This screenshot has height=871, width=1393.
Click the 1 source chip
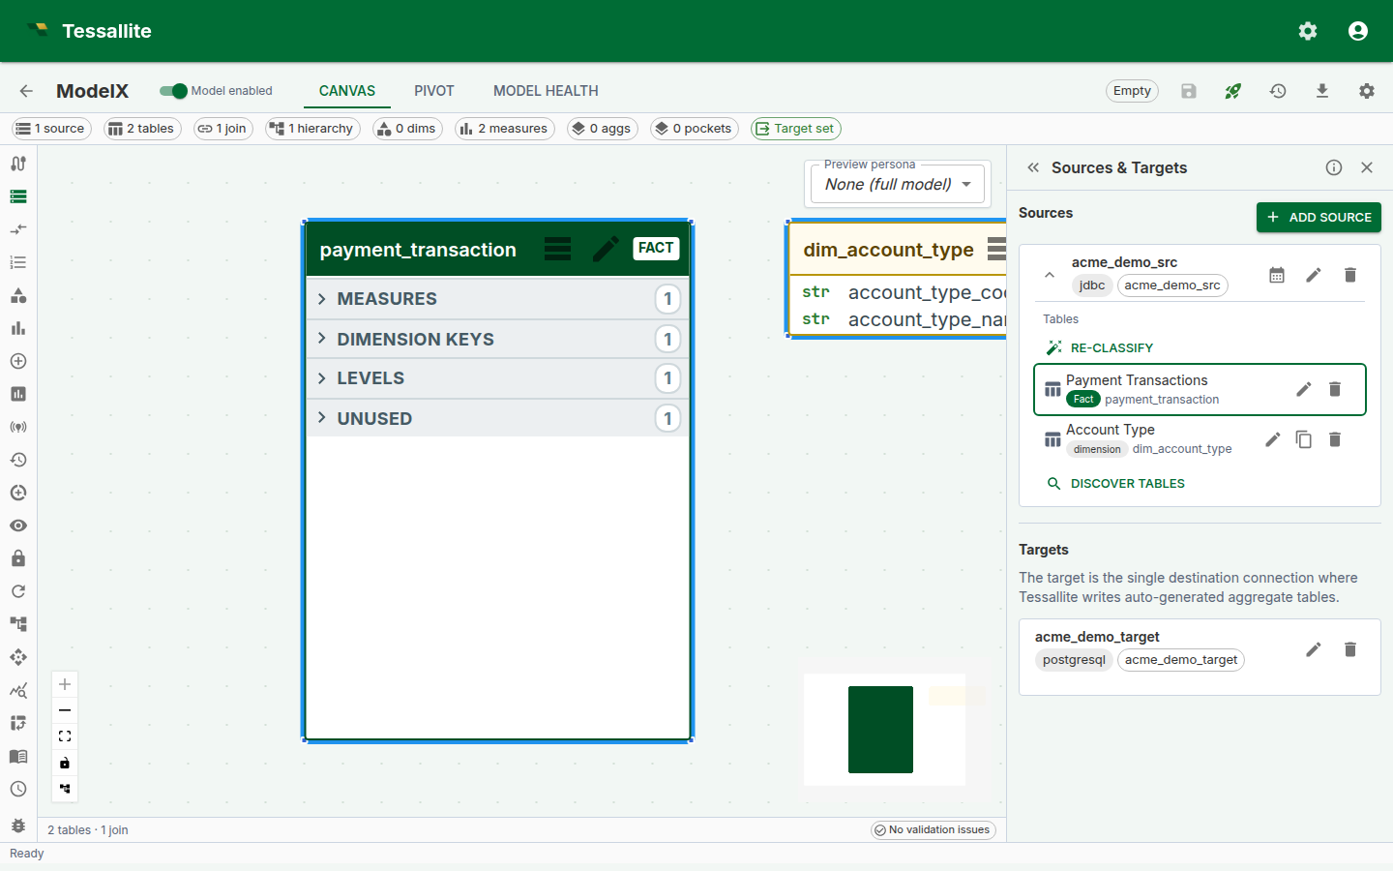(51, 129)
